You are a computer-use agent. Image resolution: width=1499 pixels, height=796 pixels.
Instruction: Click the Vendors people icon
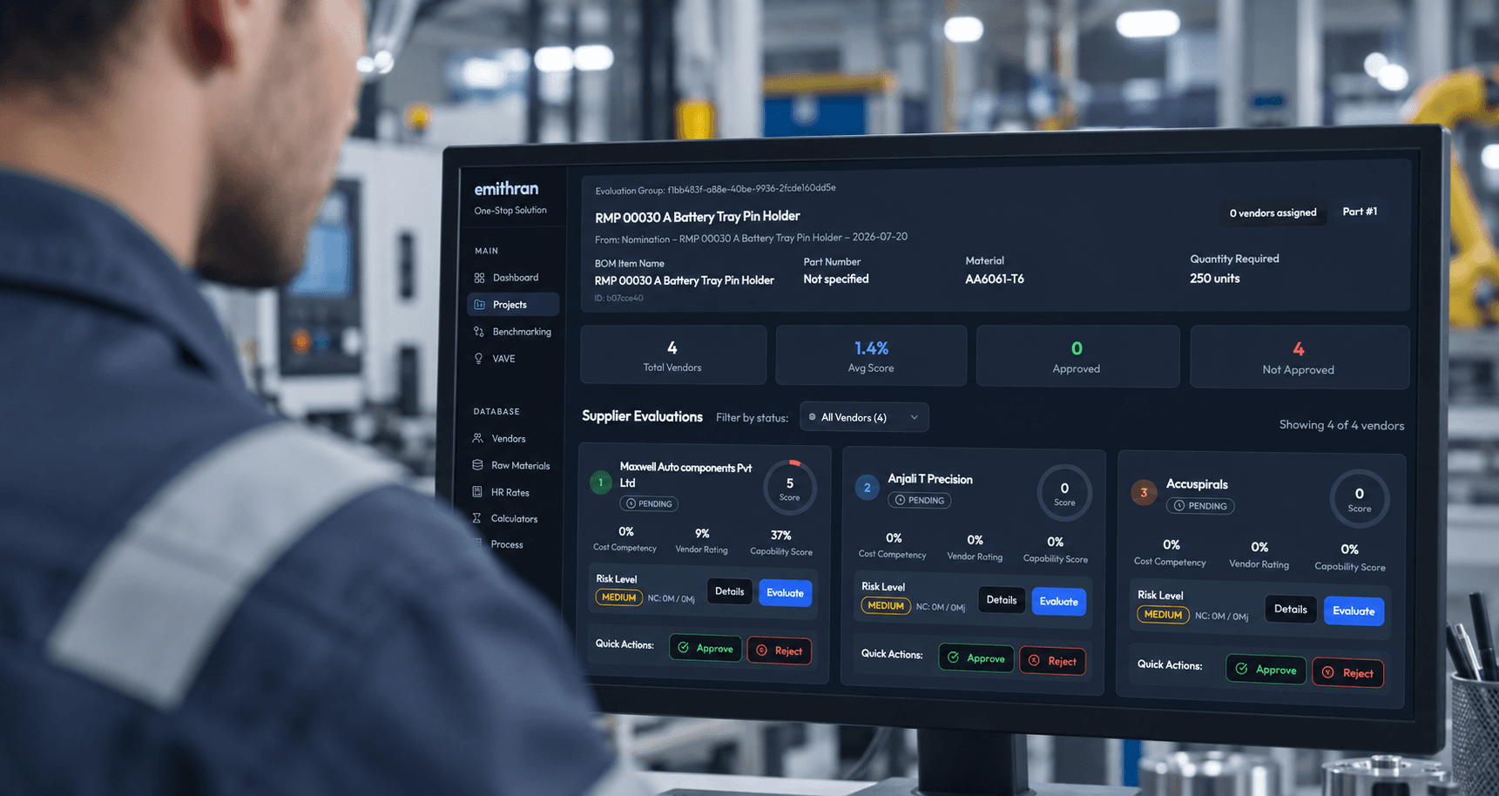coord(477,438)
